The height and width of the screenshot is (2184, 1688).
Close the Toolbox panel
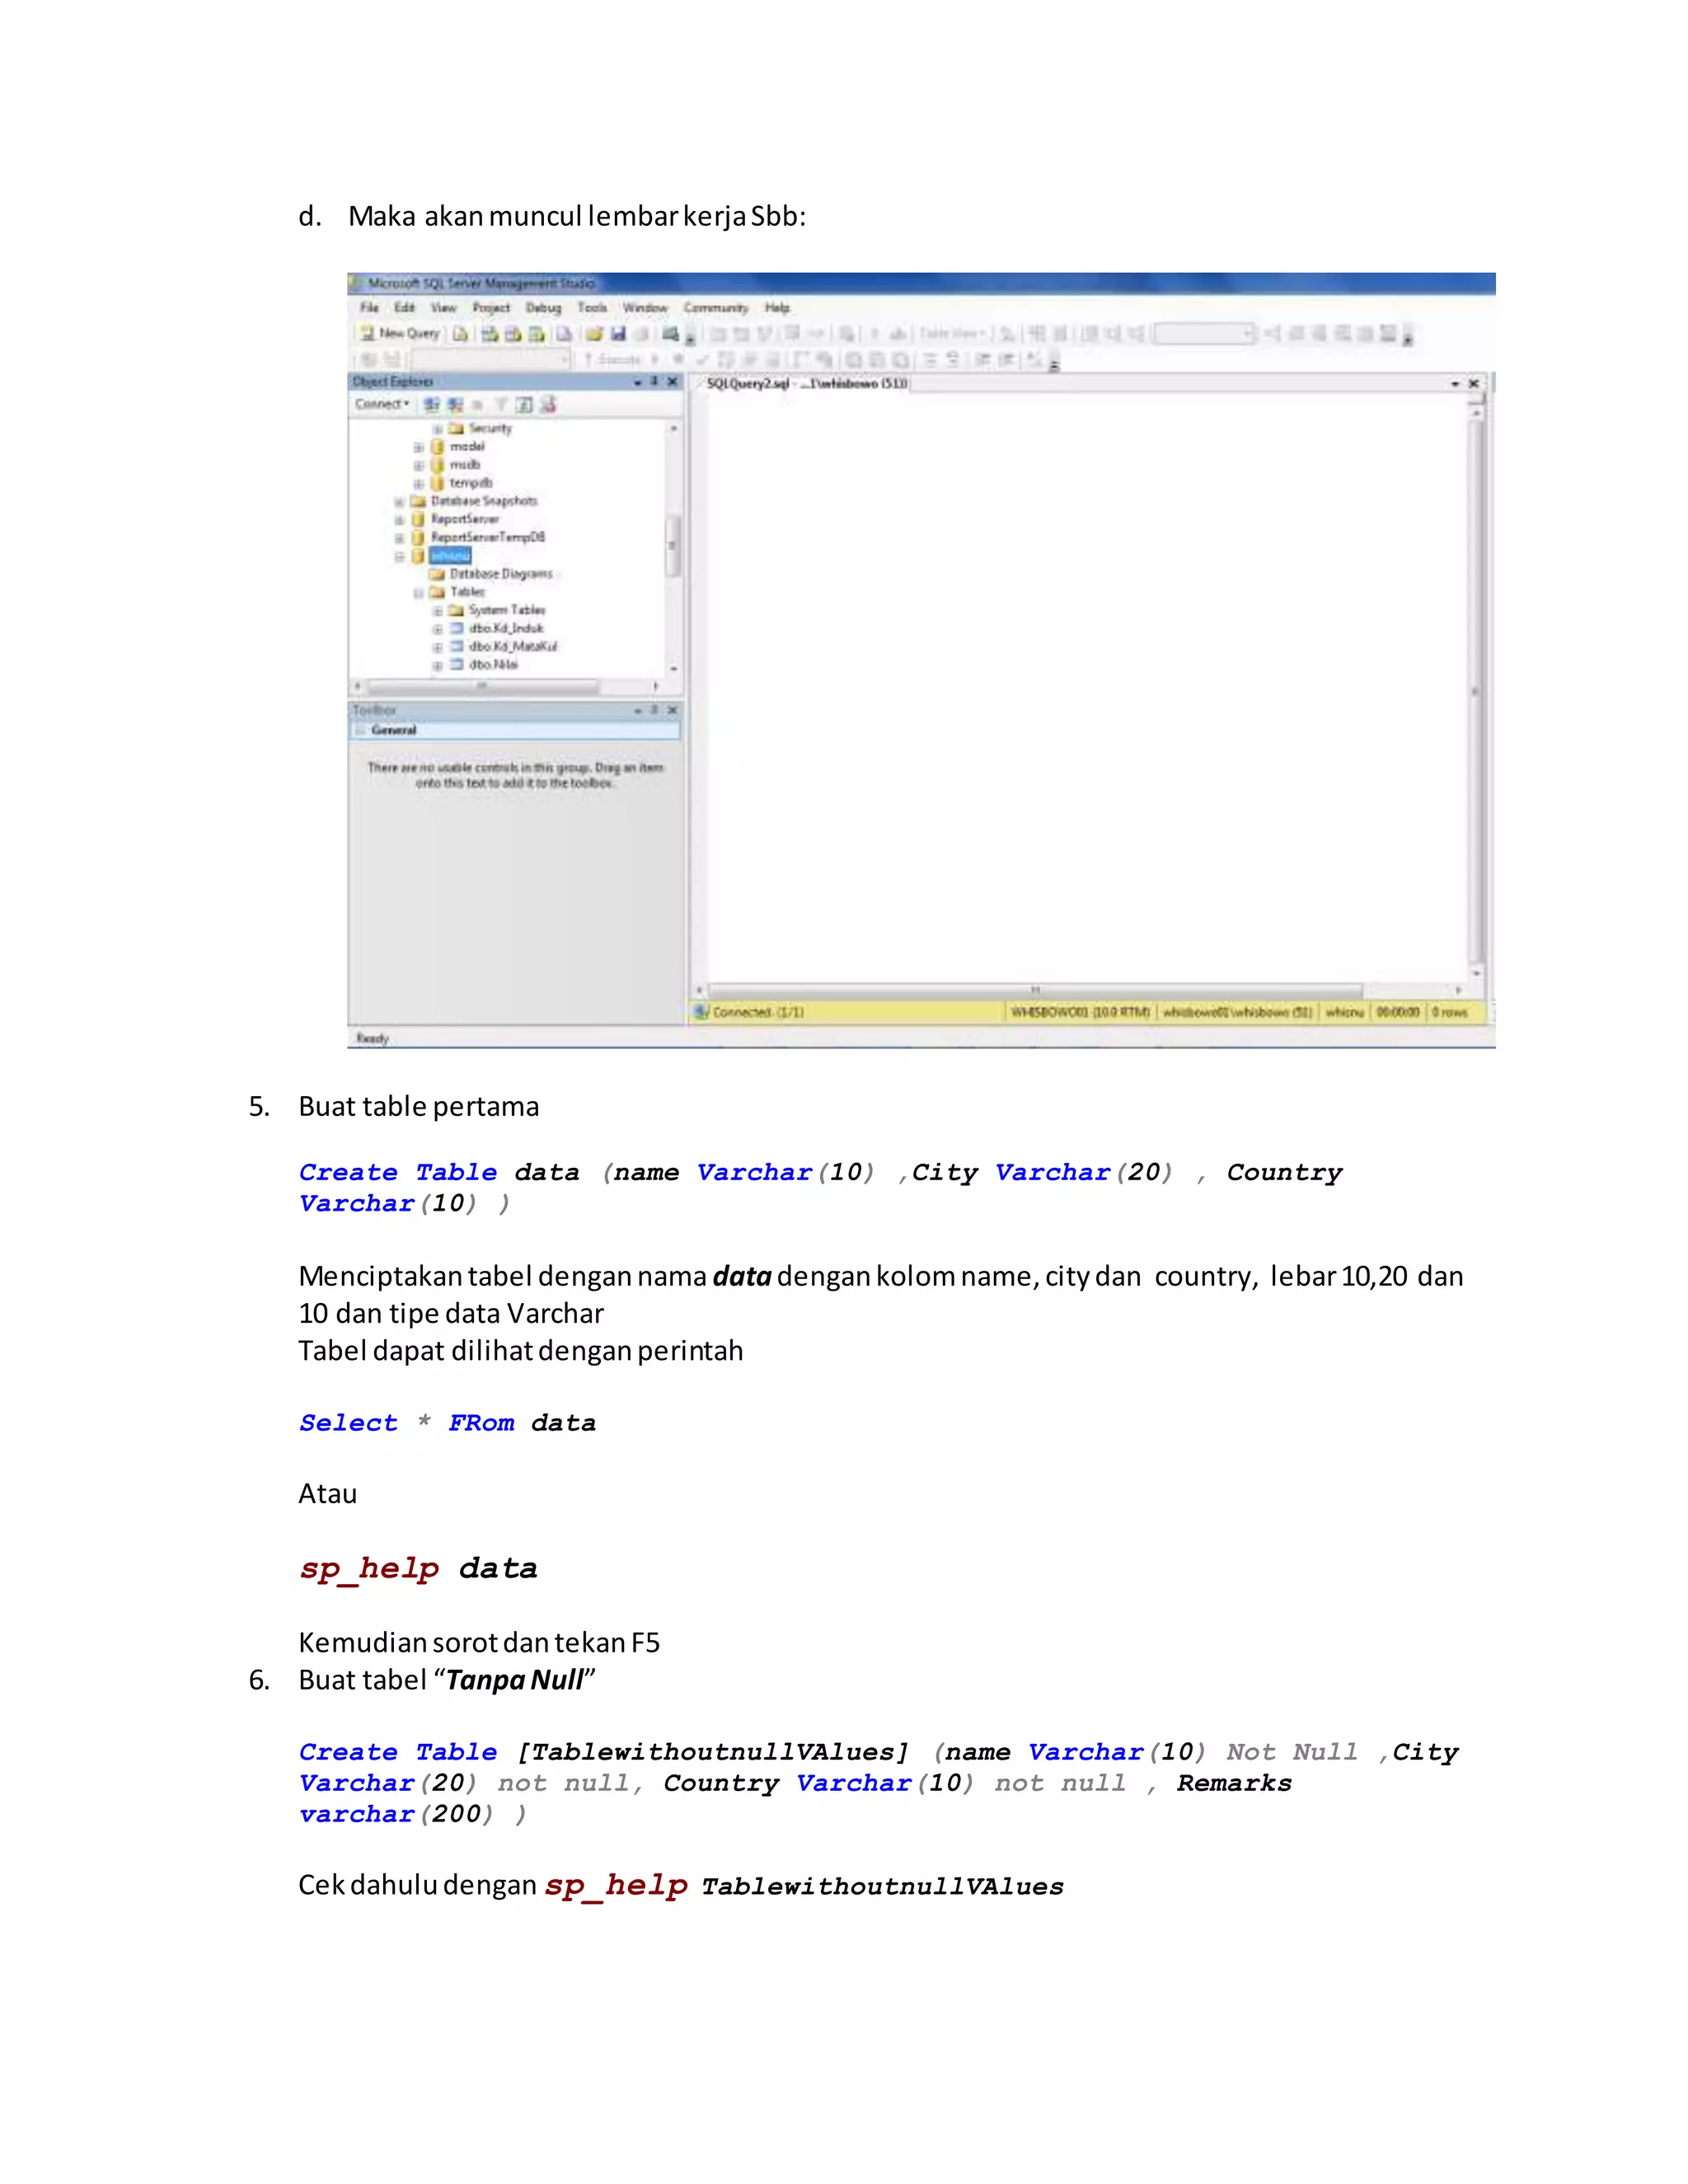672,709
